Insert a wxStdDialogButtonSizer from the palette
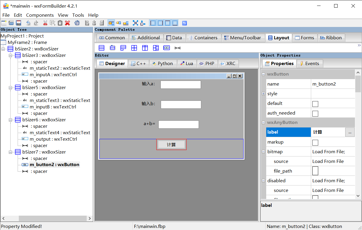The width and height of the screenshot is (362, 230). pyautogui.click(x=167, y=47)
